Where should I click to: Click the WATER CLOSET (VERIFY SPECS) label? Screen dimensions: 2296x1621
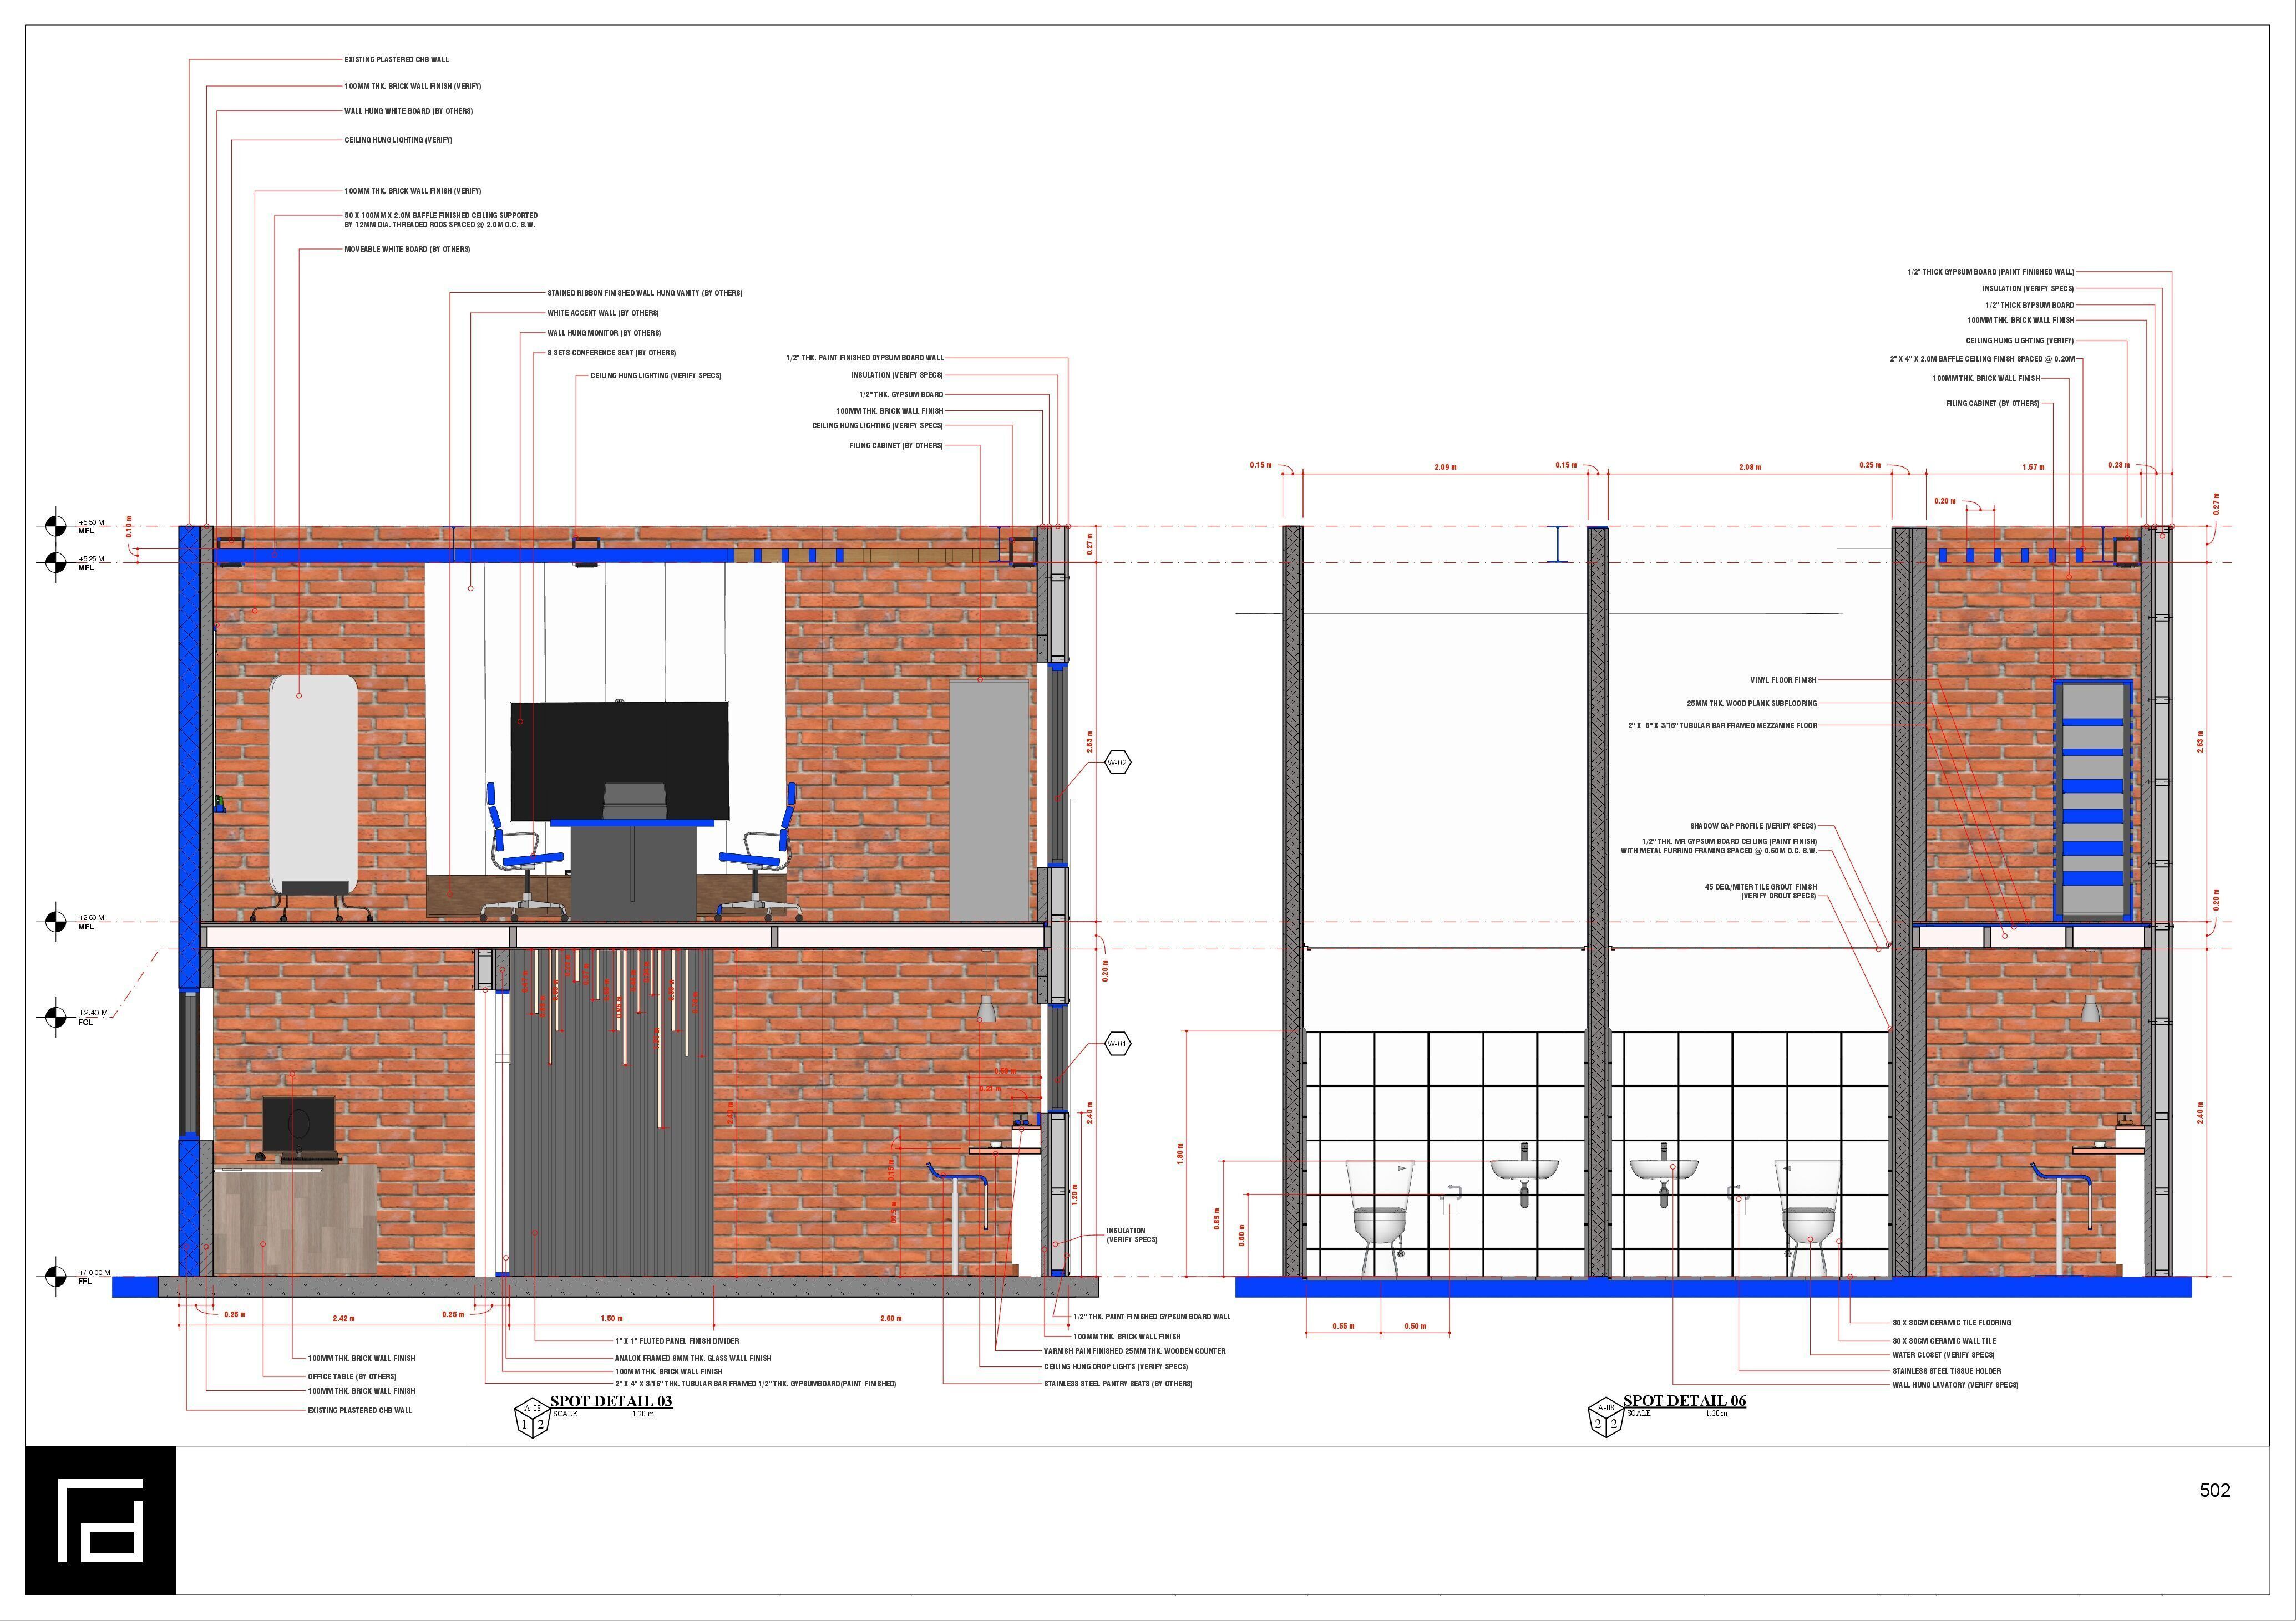tap(1943, 1355)
